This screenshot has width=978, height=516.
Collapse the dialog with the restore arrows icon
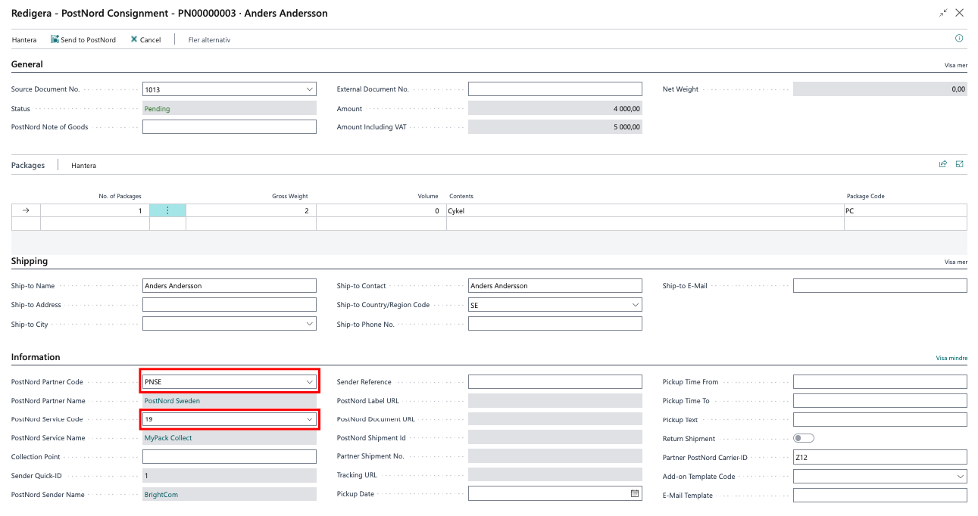click(x=943, y=14)
